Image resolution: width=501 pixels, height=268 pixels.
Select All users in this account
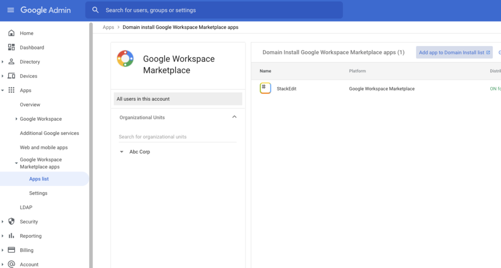pyautogui.click(x=178, y=99)
